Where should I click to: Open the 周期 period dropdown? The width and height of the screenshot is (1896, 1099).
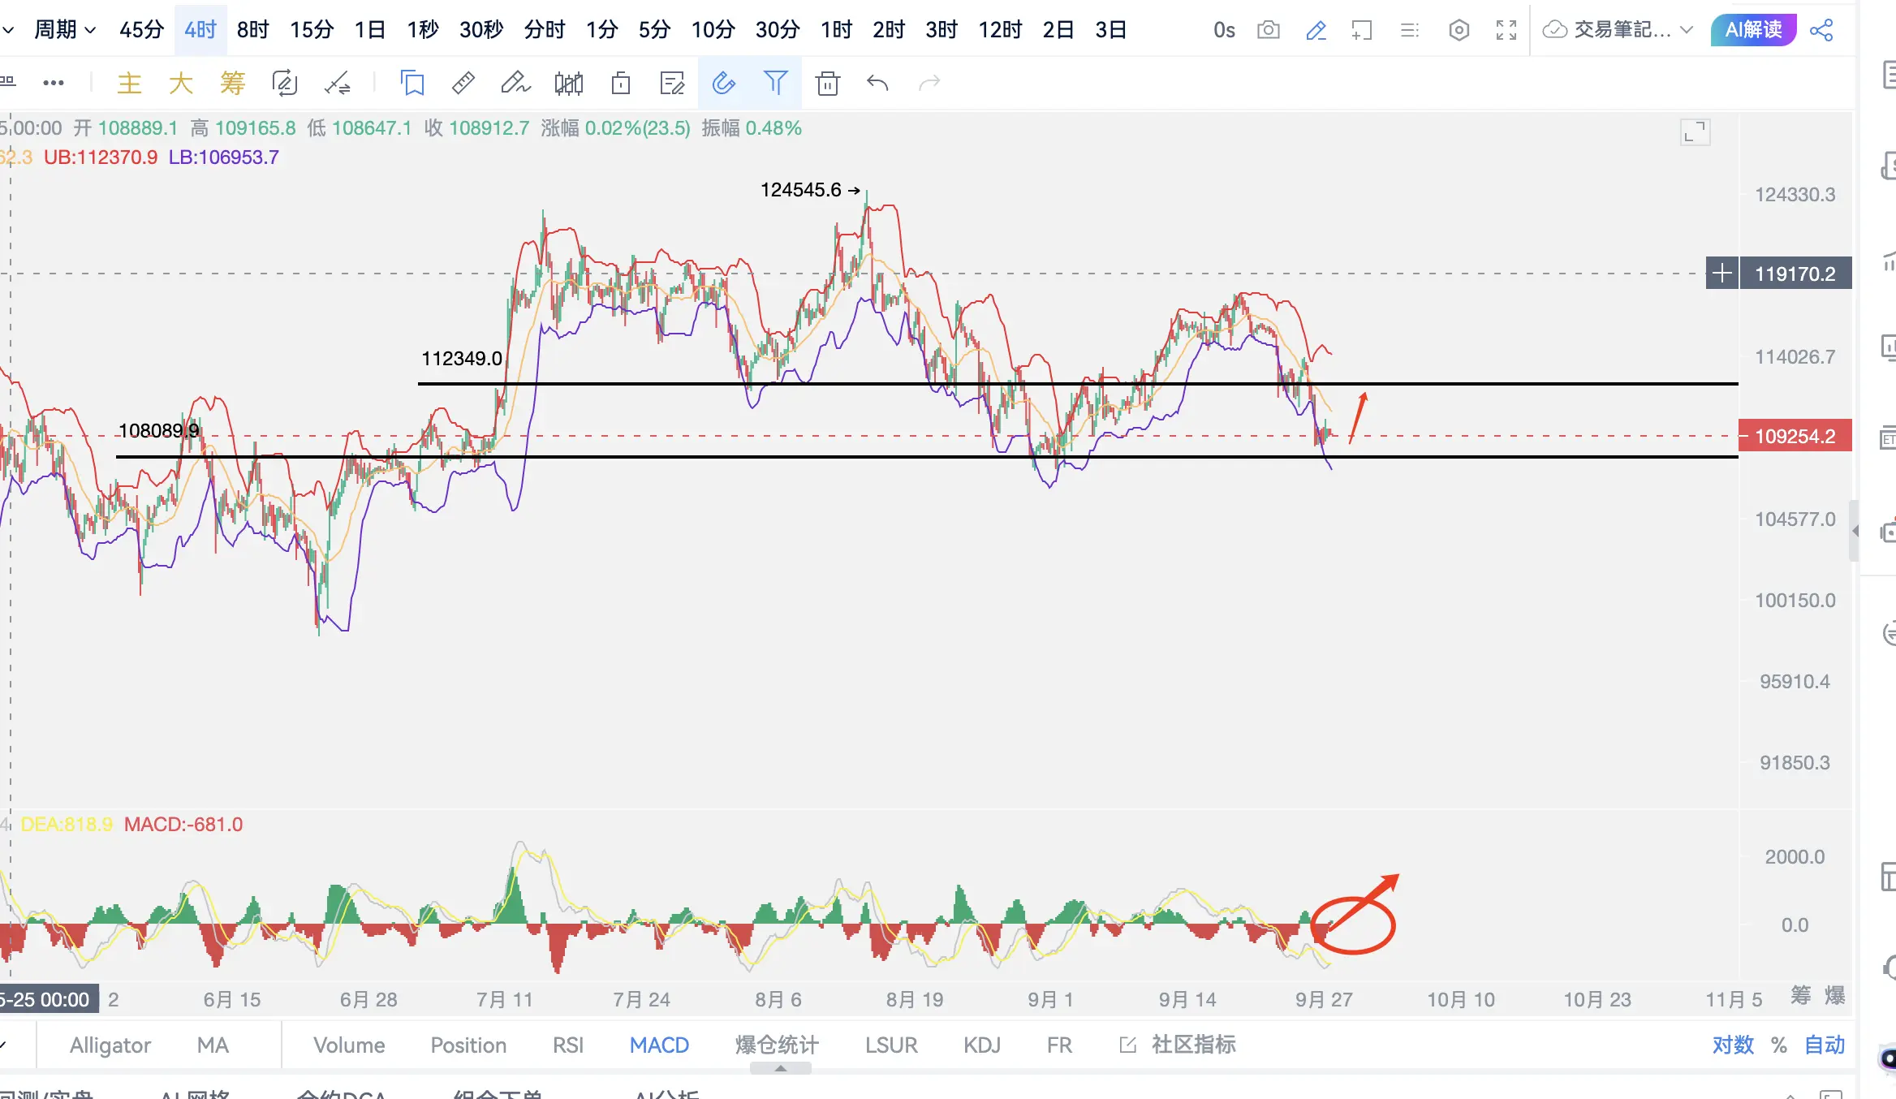(x=64, y=30)
